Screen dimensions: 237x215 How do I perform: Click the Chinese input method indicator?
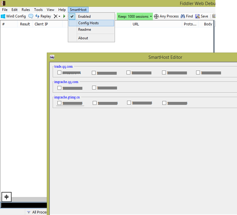pyautogui.click(x=7, y=197)
